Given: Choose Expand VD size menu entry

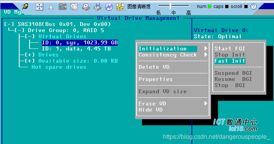Looking at the screenshot, I should tap(163, 91).
